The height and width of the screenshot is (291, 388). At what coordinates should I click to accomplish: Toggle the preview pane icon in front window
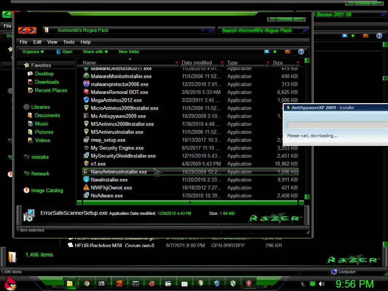click(288, 52)
